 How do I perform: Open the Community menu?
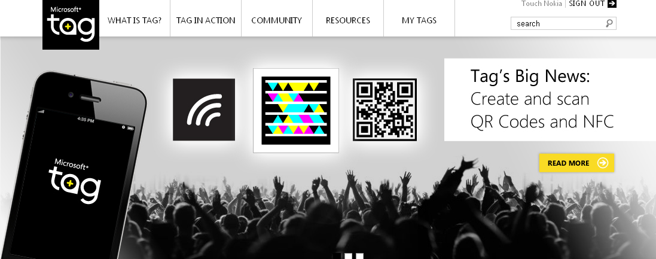276,20
